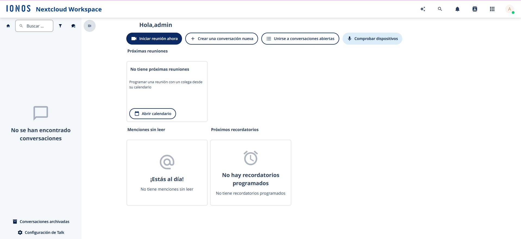Collapse the conversation list sidebar

[x=90, y=26]
